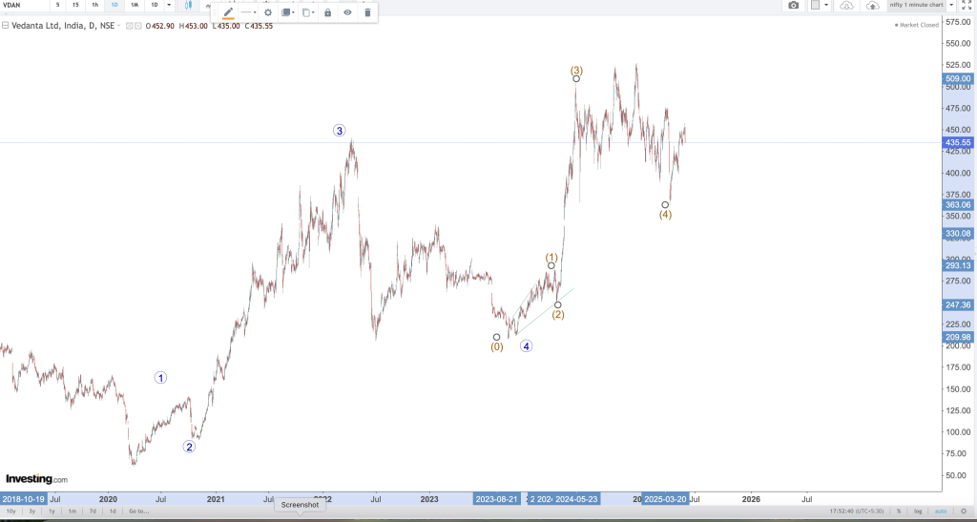Take a chart snapshot with camera icon

tap(793, 5)
